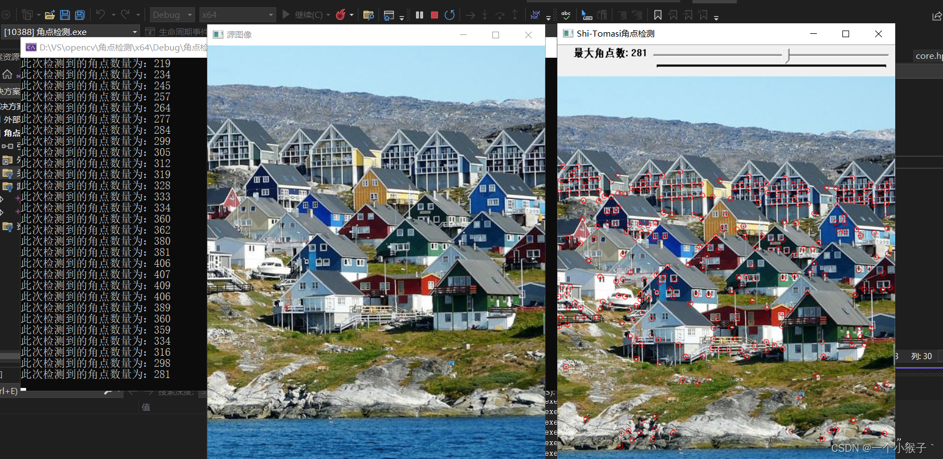Undo the last action
Screen dimensions: 943x459
click(x=101, y=15)
